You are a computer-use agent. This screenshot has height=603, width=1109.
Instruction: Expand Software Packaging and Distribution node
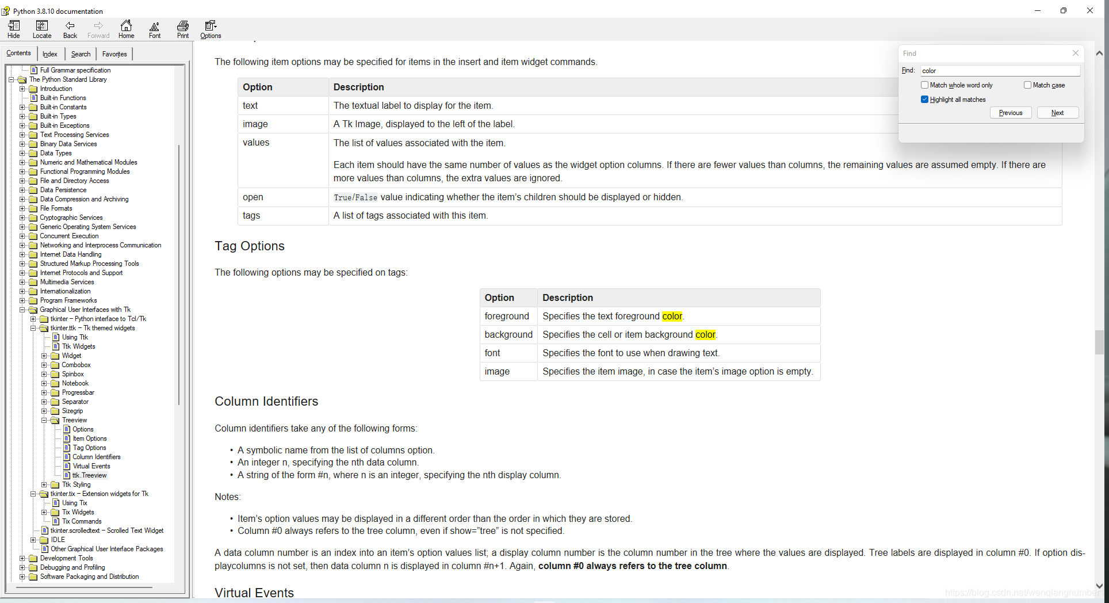point(22,577)
